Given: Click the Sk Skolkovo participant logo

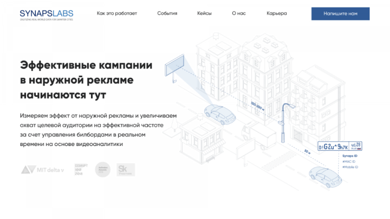Looking at the screenshot, I should pos(126,170).
